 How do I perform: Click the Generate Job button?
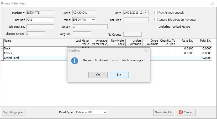coord(163,112)
